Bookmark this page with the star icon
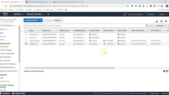Image resolution: width=169 pixels, height=95 pixels. [128, 6]
